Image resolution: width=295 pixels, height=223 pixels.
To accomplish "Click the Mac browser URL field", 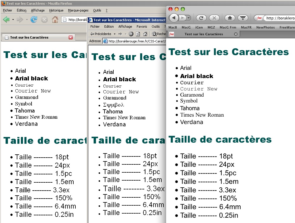I will (x=275, y=18).
